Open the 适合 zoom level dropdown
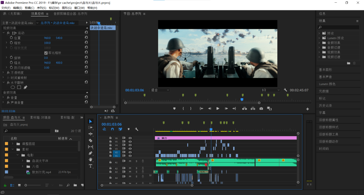Viewport: 364px width, 195px height. point(160,90)
